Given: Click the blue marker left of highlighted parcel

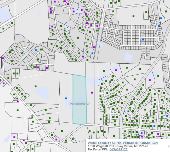Looking at the screenshot, I should click(66, 98).
